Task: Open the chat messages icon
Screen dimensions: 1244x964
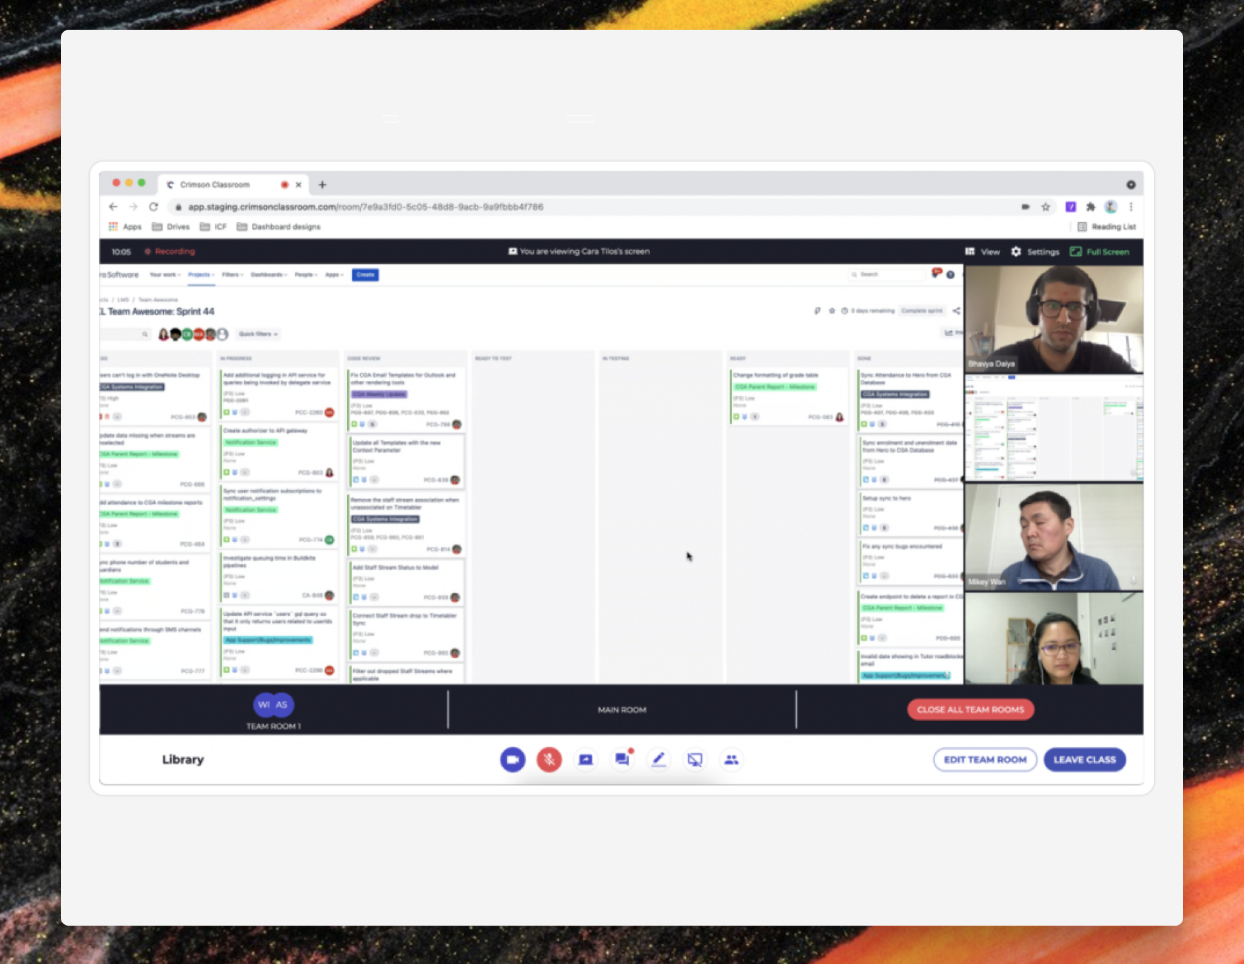Action: click(x=622, y=760)
